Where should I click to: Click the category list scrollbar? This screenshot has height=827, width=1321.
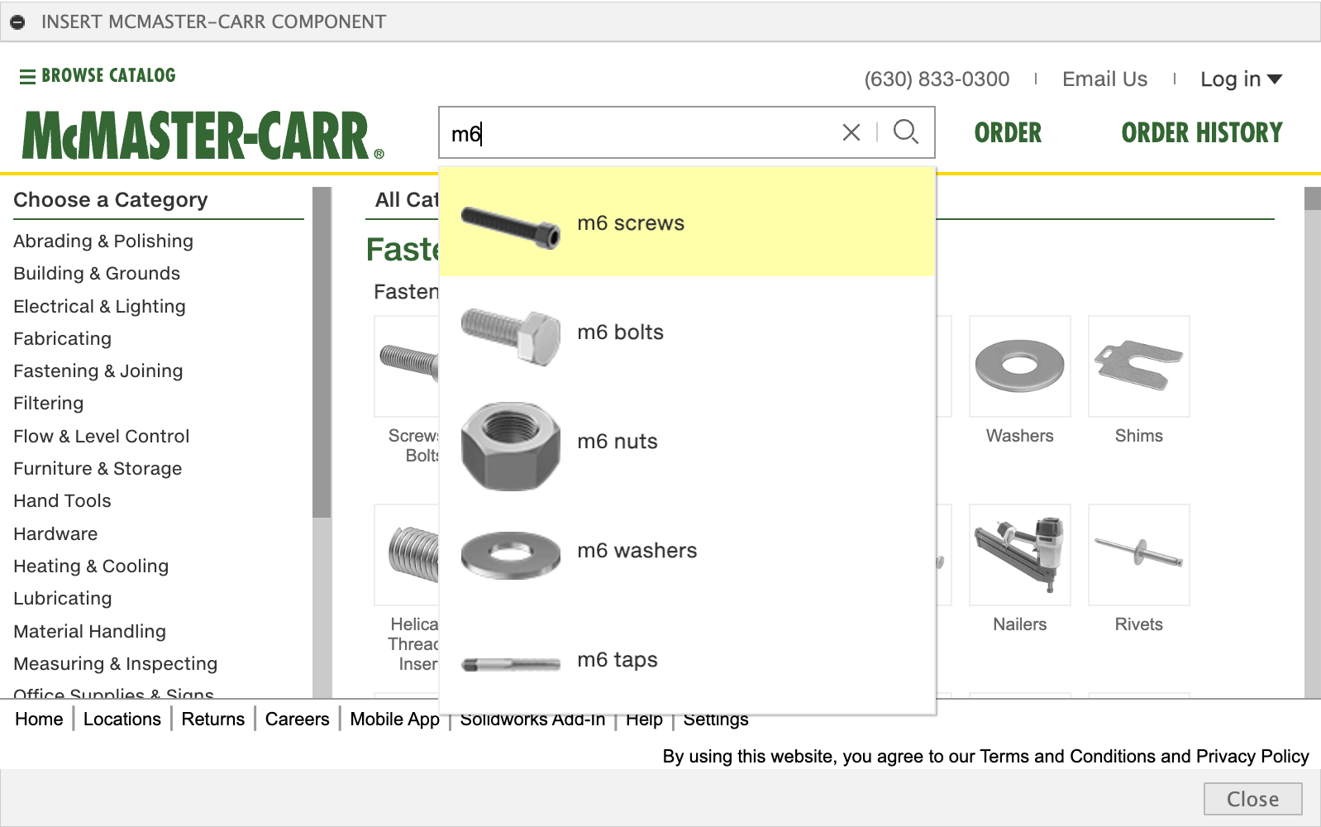tap(322, 356)
